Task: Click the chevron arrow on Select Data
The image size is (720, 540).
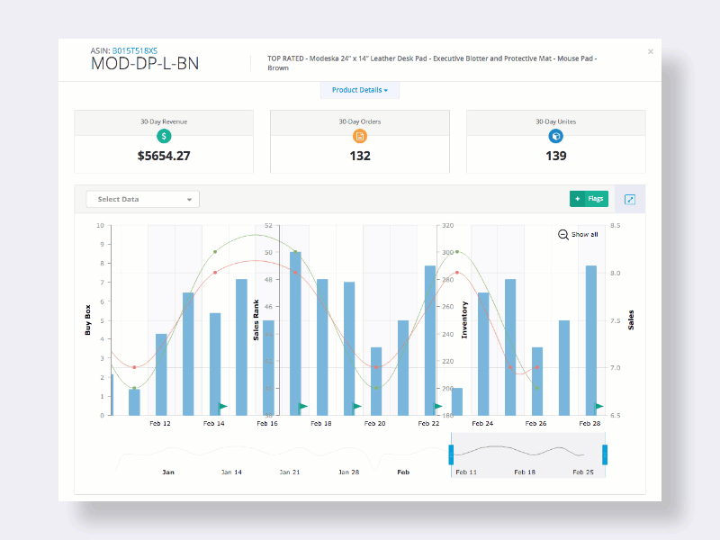Action: tap(190, 199)
